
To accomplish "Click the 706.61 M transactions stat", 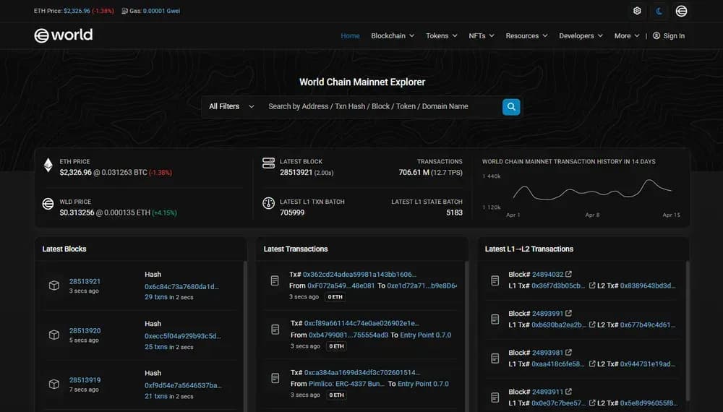I will [x=414, y=172].
